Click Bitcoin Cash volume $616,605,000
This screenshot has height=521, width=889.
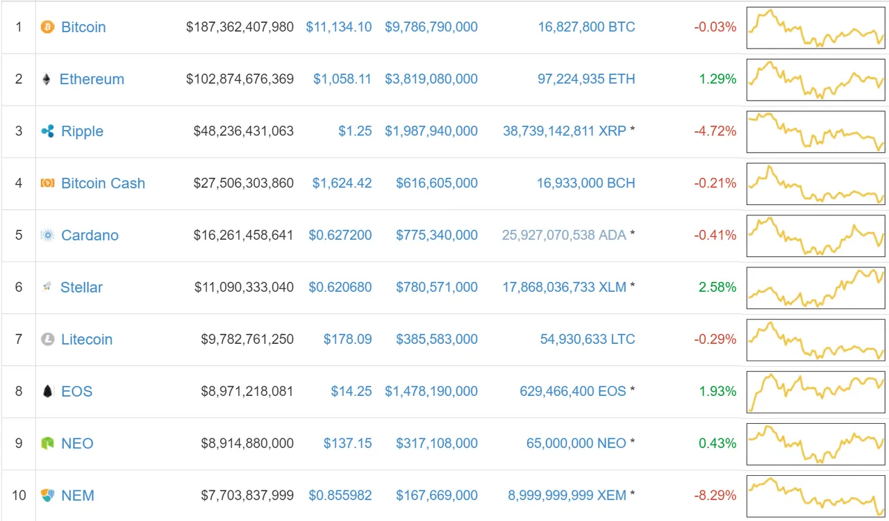[x=437, y=183]
